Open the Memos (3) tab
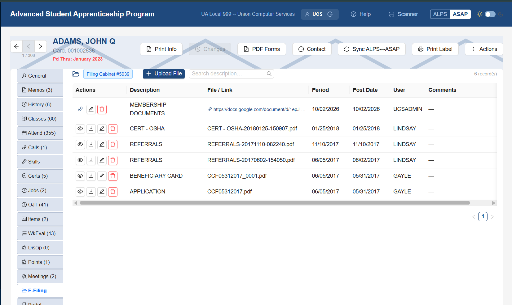 pos(40,90)
